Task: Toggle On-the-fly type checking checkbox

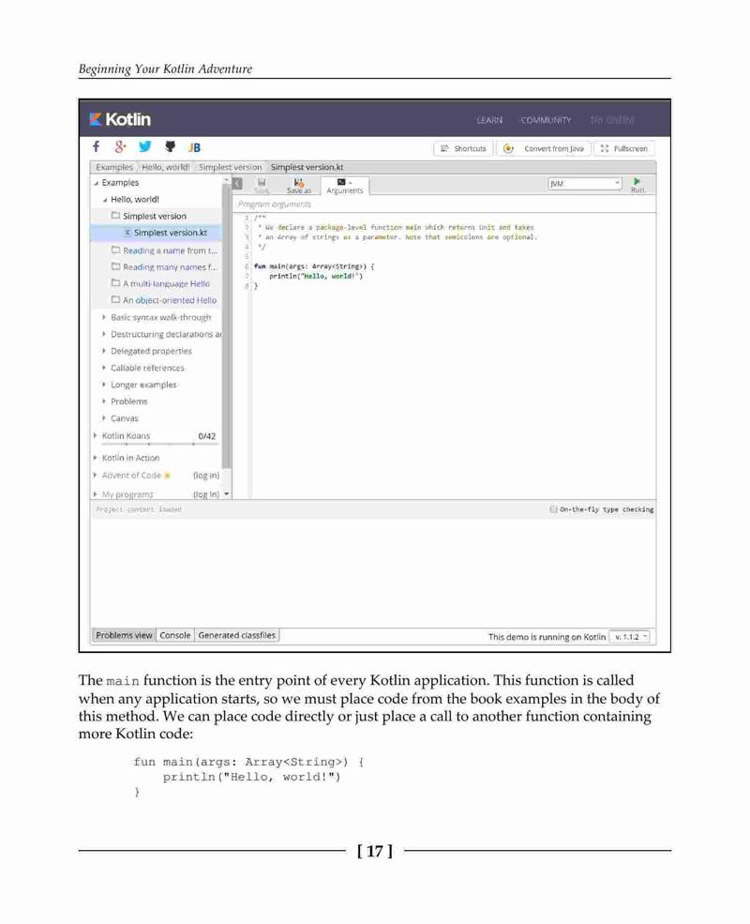Action: click(553, 509)
